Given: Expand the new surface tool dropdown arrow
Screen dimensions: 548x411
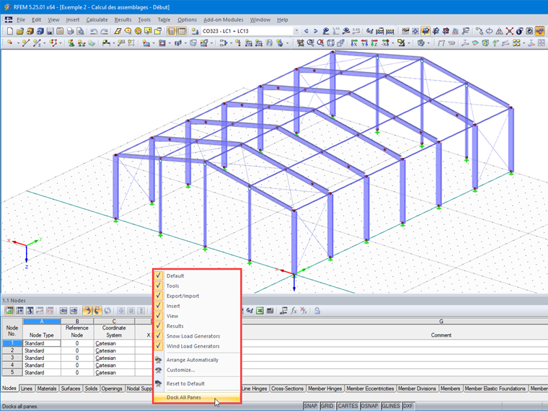Looking at the screenshot, I should (x=154, y=43).
